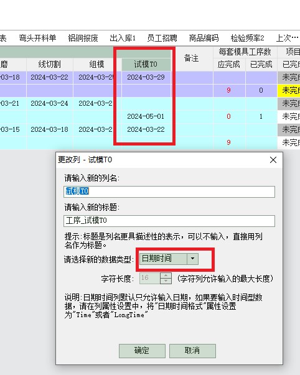Viewport: 300px width, 375px height.
Task: Click the 试模T0 column header
Action: pyautogui.click(x=146, y=64)
